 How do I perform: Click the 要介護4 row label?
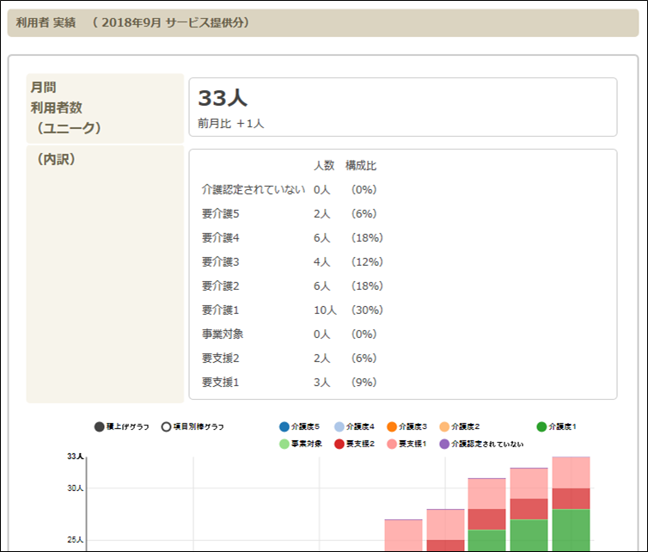coord(221,238)
